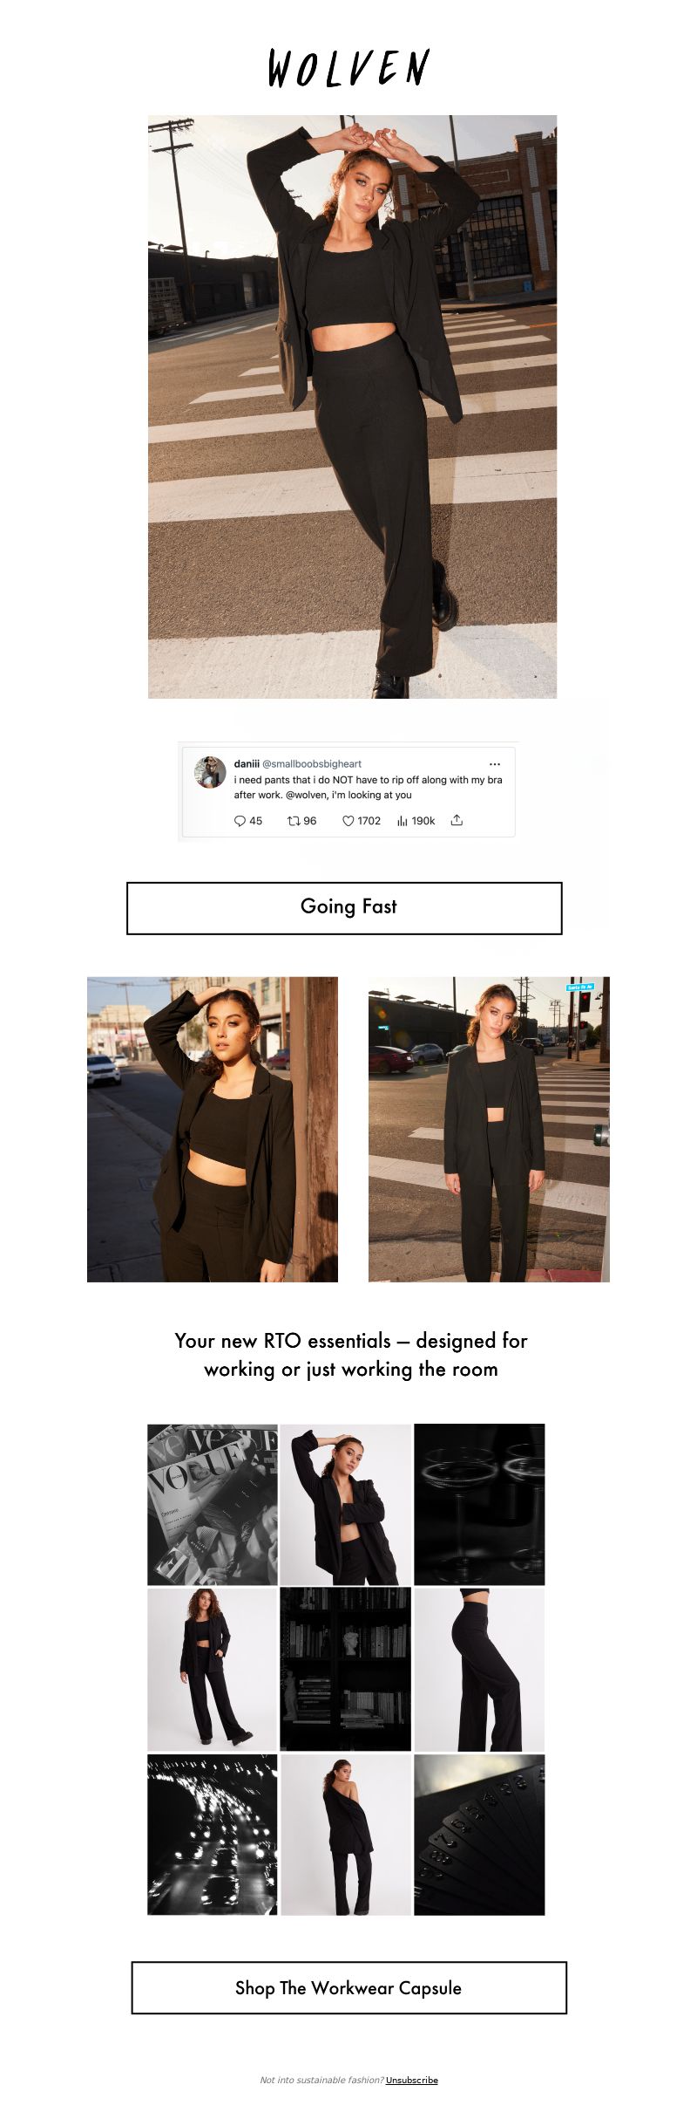Click the black playing cards grid image
The height and width of the screenshot is (2112, 697).
click(479, 1835)
